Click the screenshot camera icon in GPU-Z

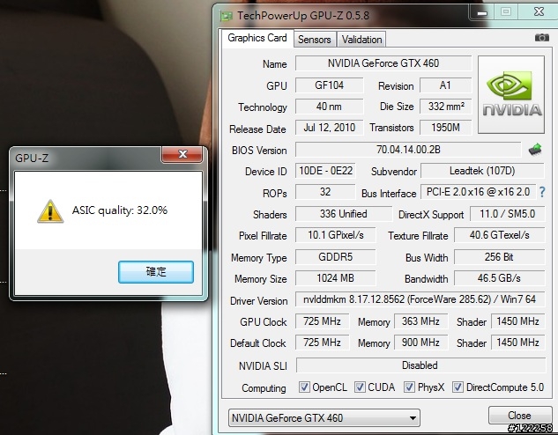(x=541, y=37)
